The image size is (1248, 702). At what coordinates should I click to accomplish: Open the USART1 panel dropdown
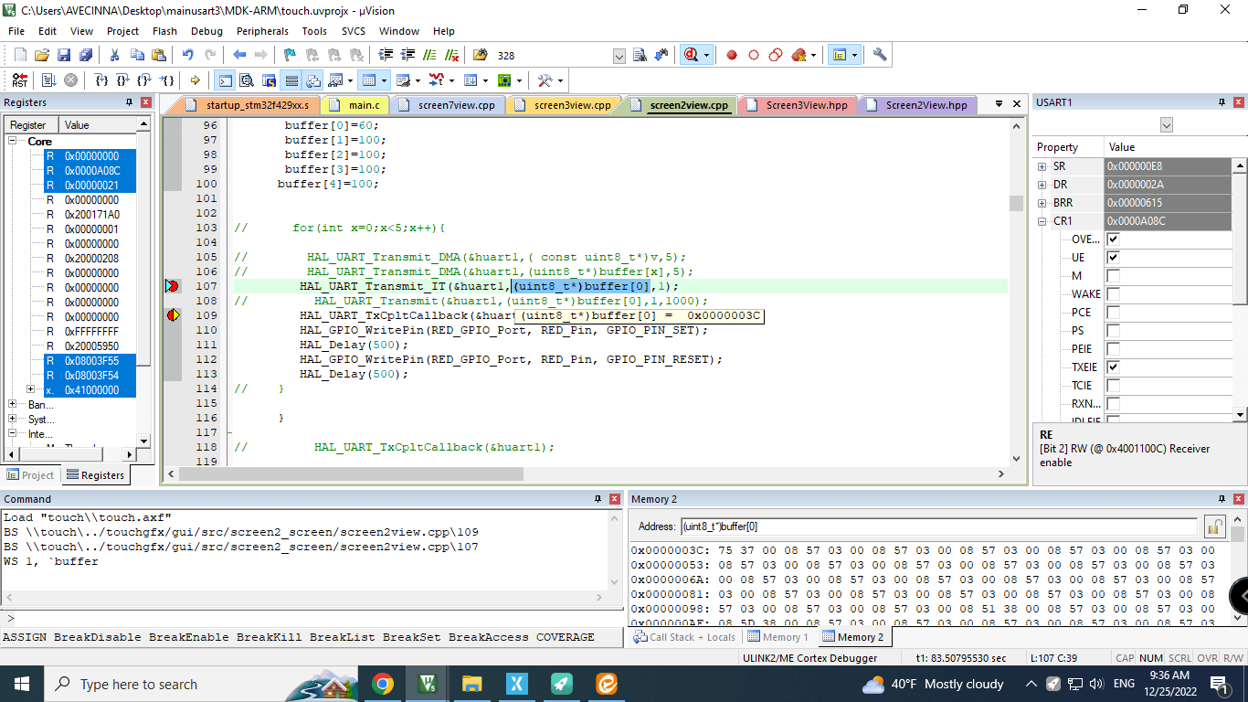point(1166,124)
